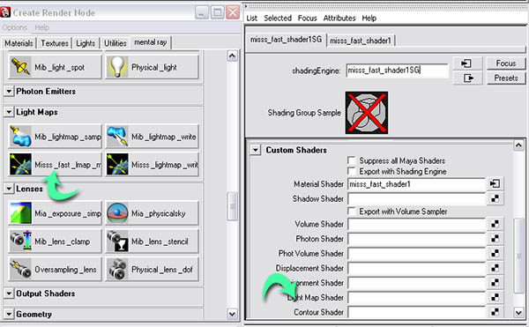Click the Shading Group Sample swatch
The width and height of the screenshot is (529, 327).
pyautogui.click(x=367, y=113)
